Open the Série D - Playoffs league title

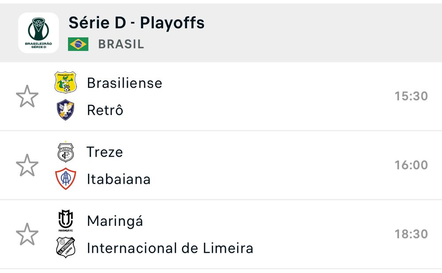tap(137, 23)
